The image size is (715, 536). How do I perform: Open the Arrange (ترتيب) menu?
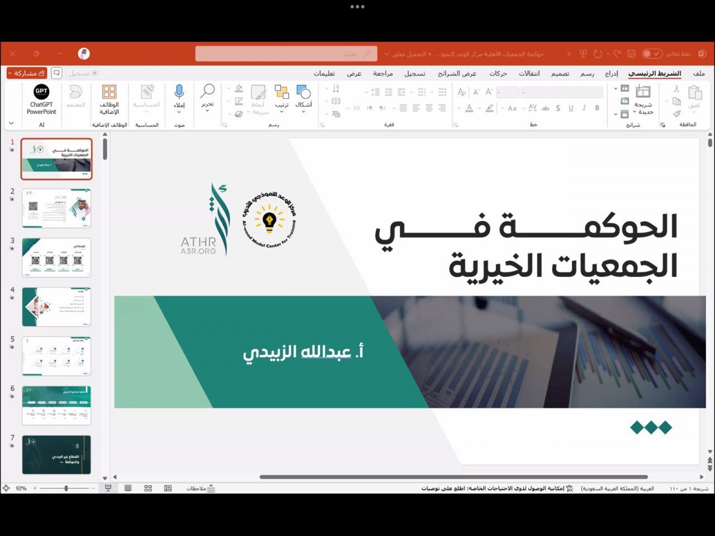pyautogui.click(x=282, y=97)
